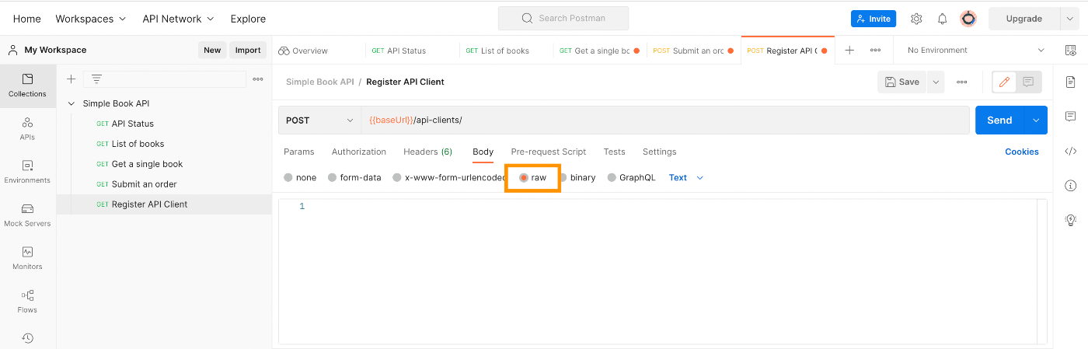1088x349 pixels.
Task: Click the Upgrade button
Action: point(1023,19)
